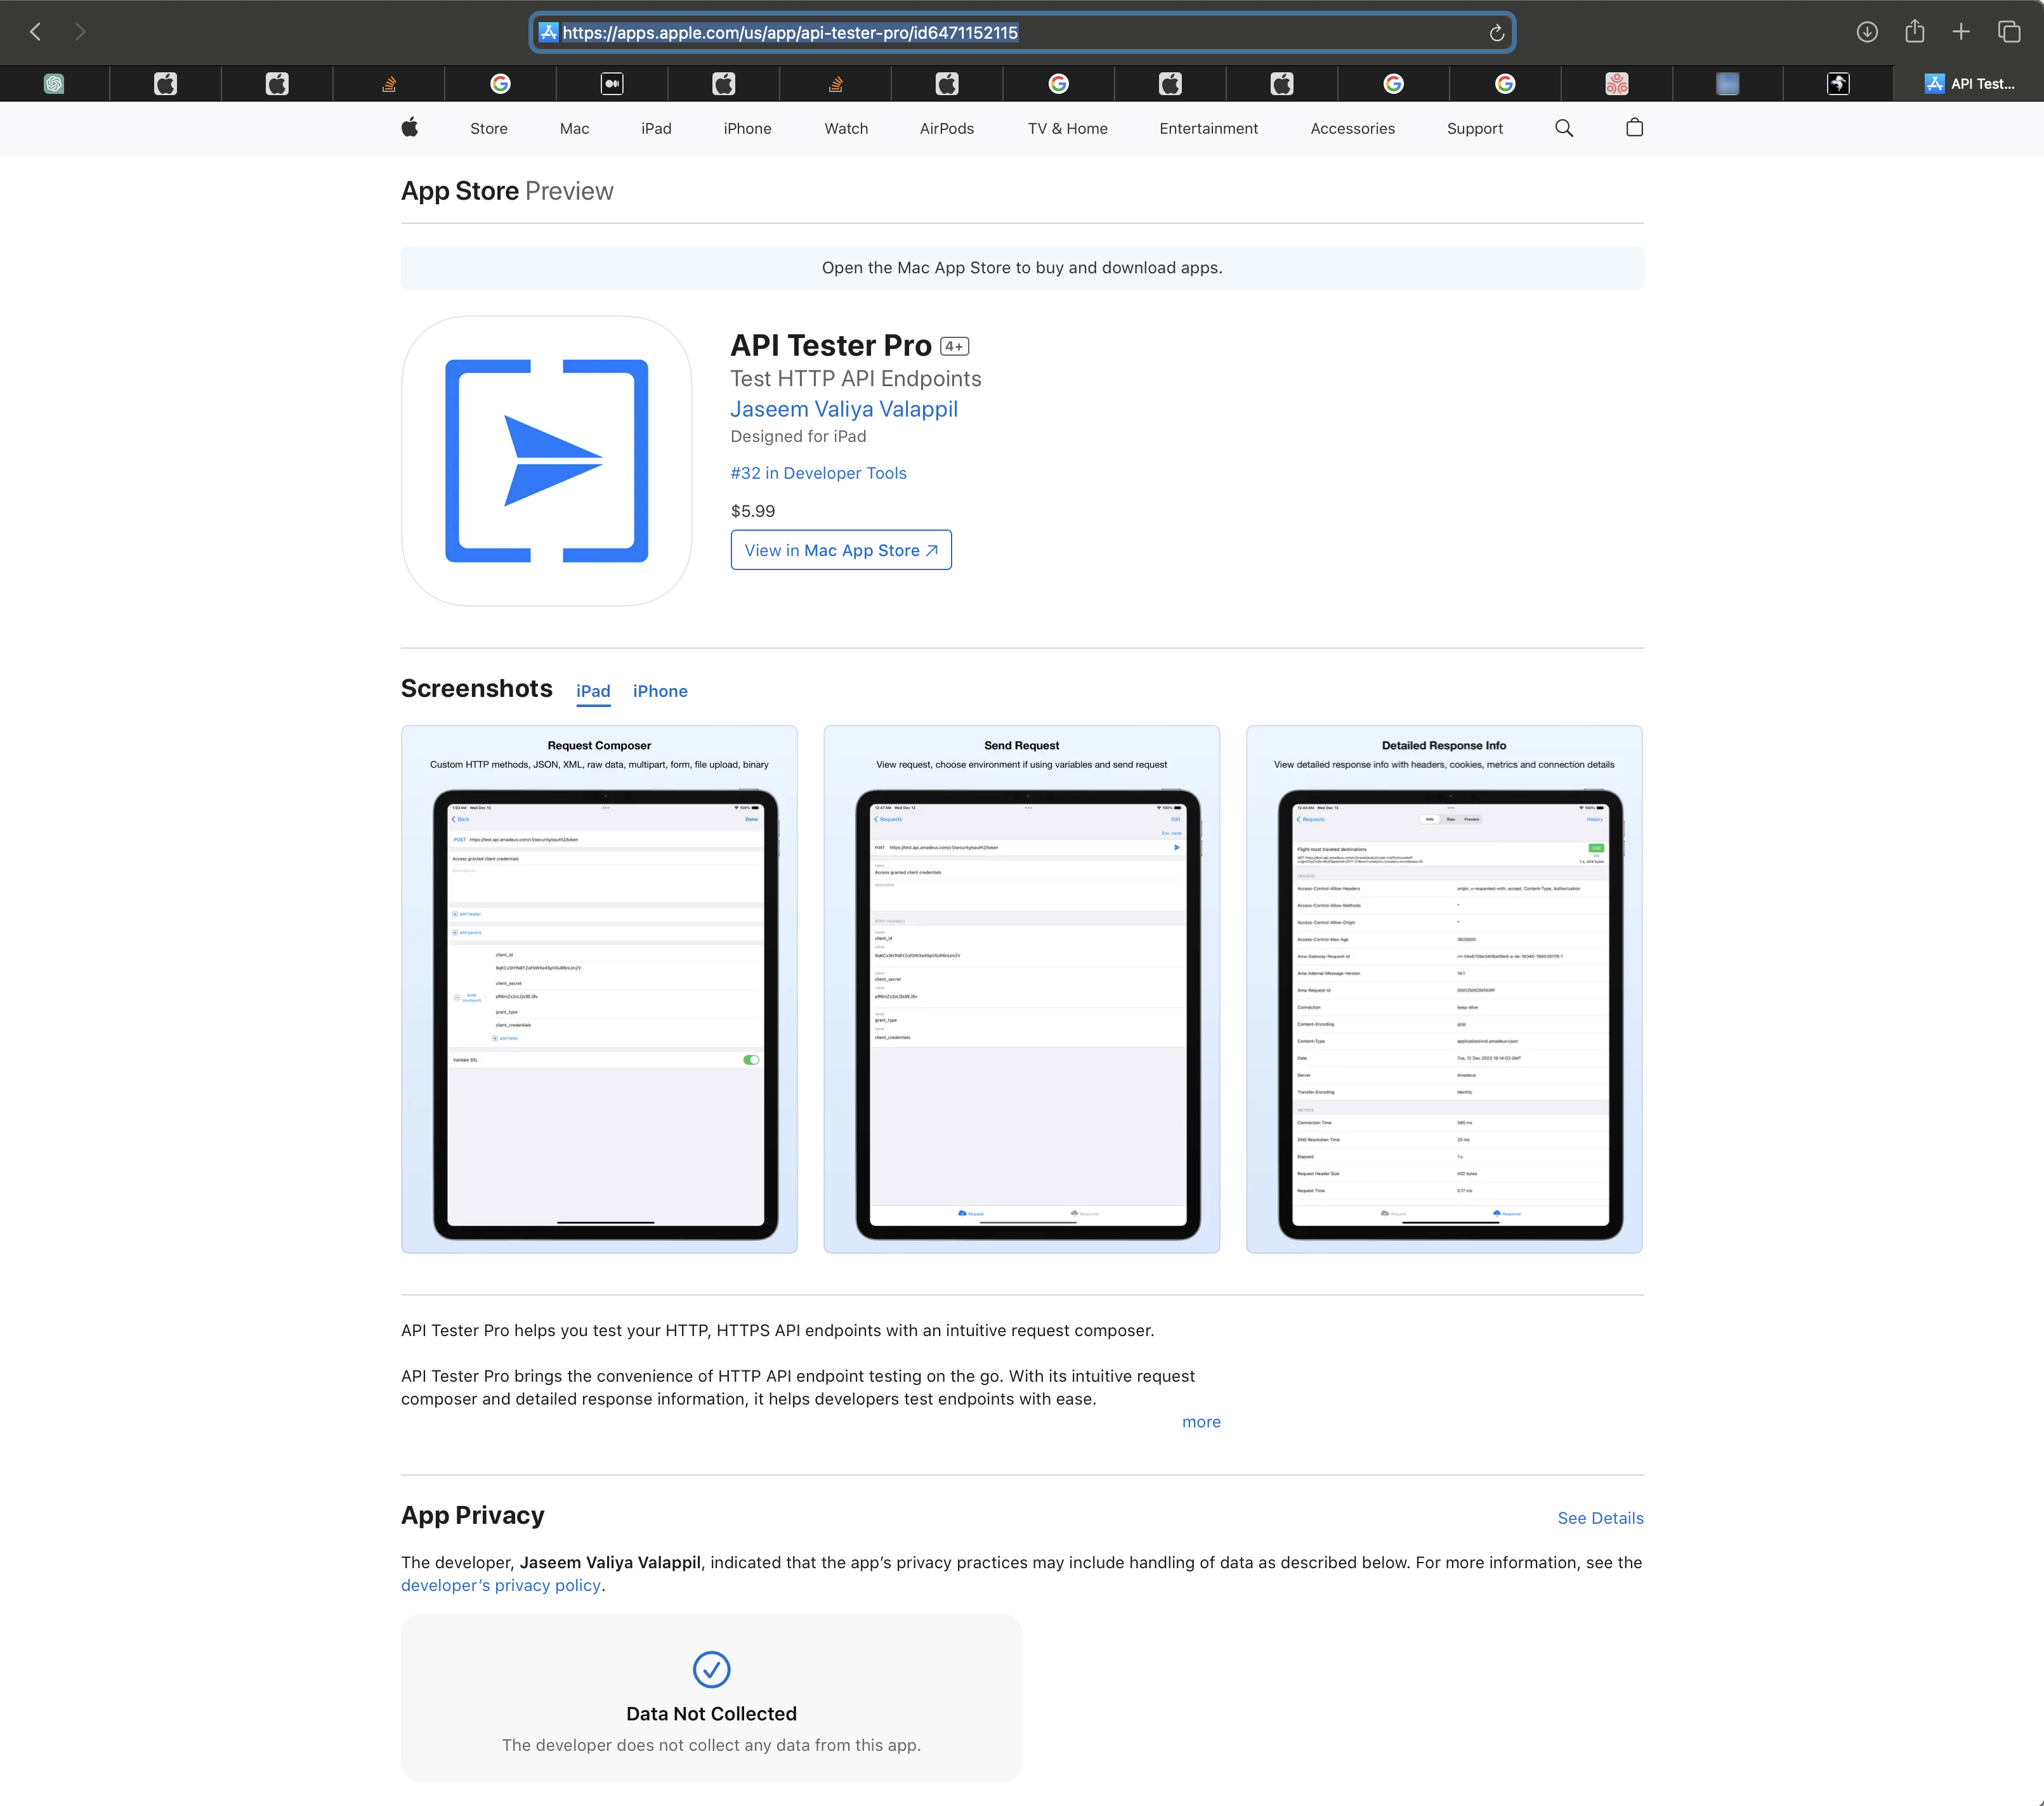Open the Watch menu item
Image resolution: width=2044 pixels, height=1806 pixels.
point(846,129)
